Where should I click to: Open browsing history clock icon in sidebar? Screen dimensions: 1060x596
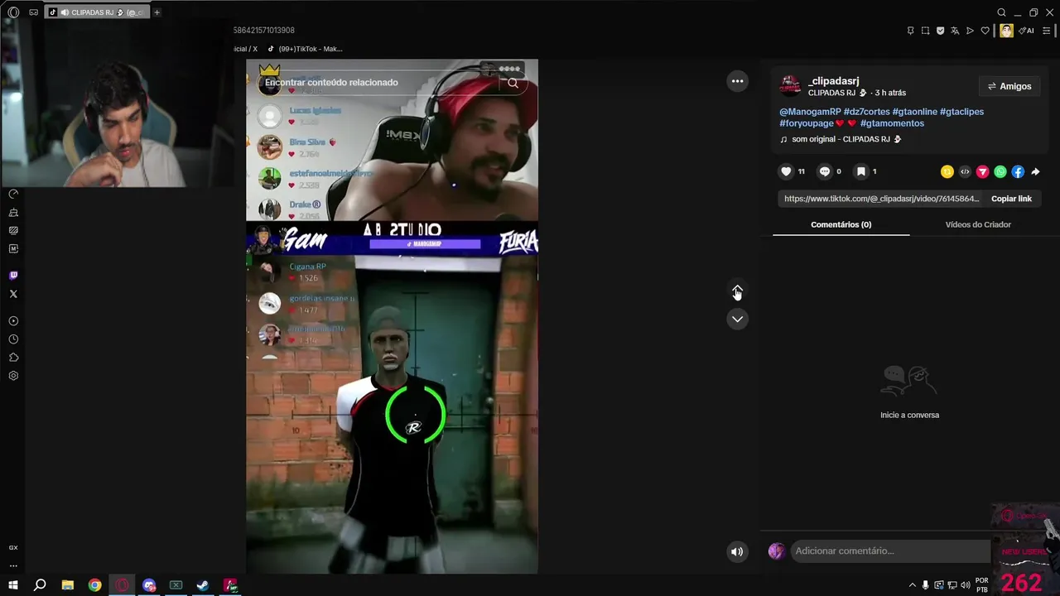tap(13, 339)
